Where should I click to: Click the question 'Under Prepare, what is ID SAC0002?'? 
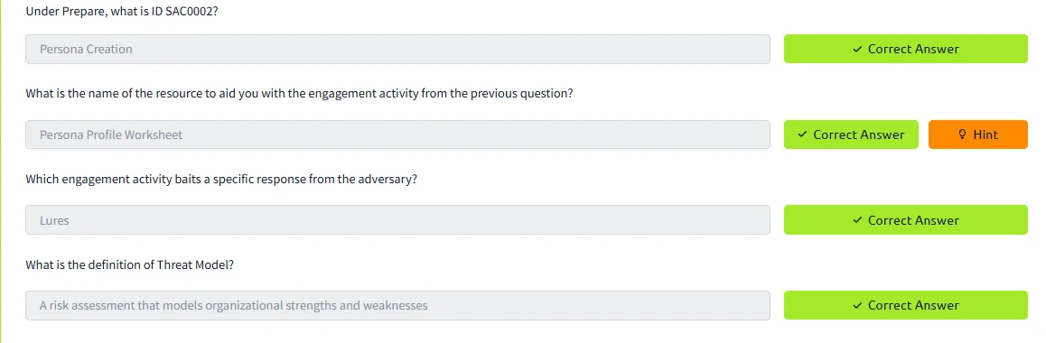122,12
